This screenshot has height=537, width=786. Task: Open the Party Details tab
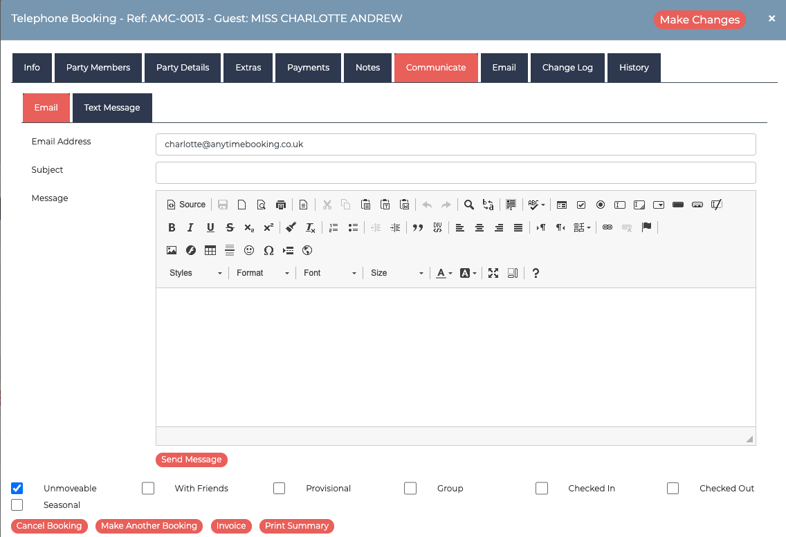tap(183, 68)
